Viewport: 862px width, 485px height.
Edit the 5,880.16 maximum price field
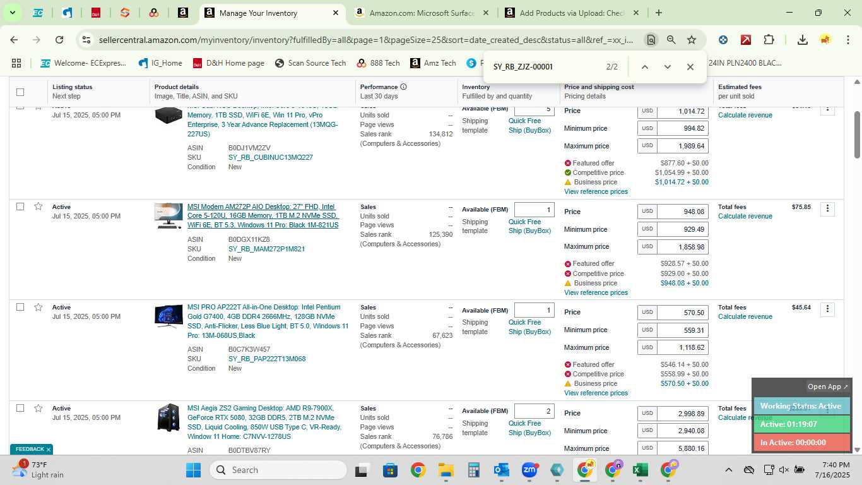[x=682, y=448]
